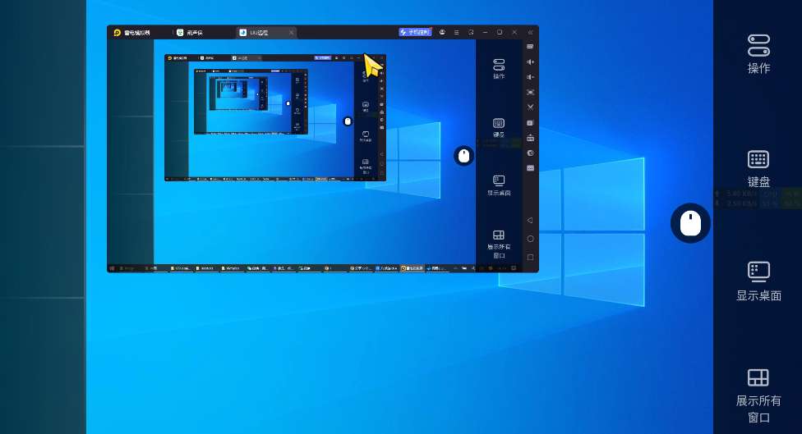Click the blue 手机控制 button in title bar
The height and width of the screenshot is (434, 802).
pos(415,32)
